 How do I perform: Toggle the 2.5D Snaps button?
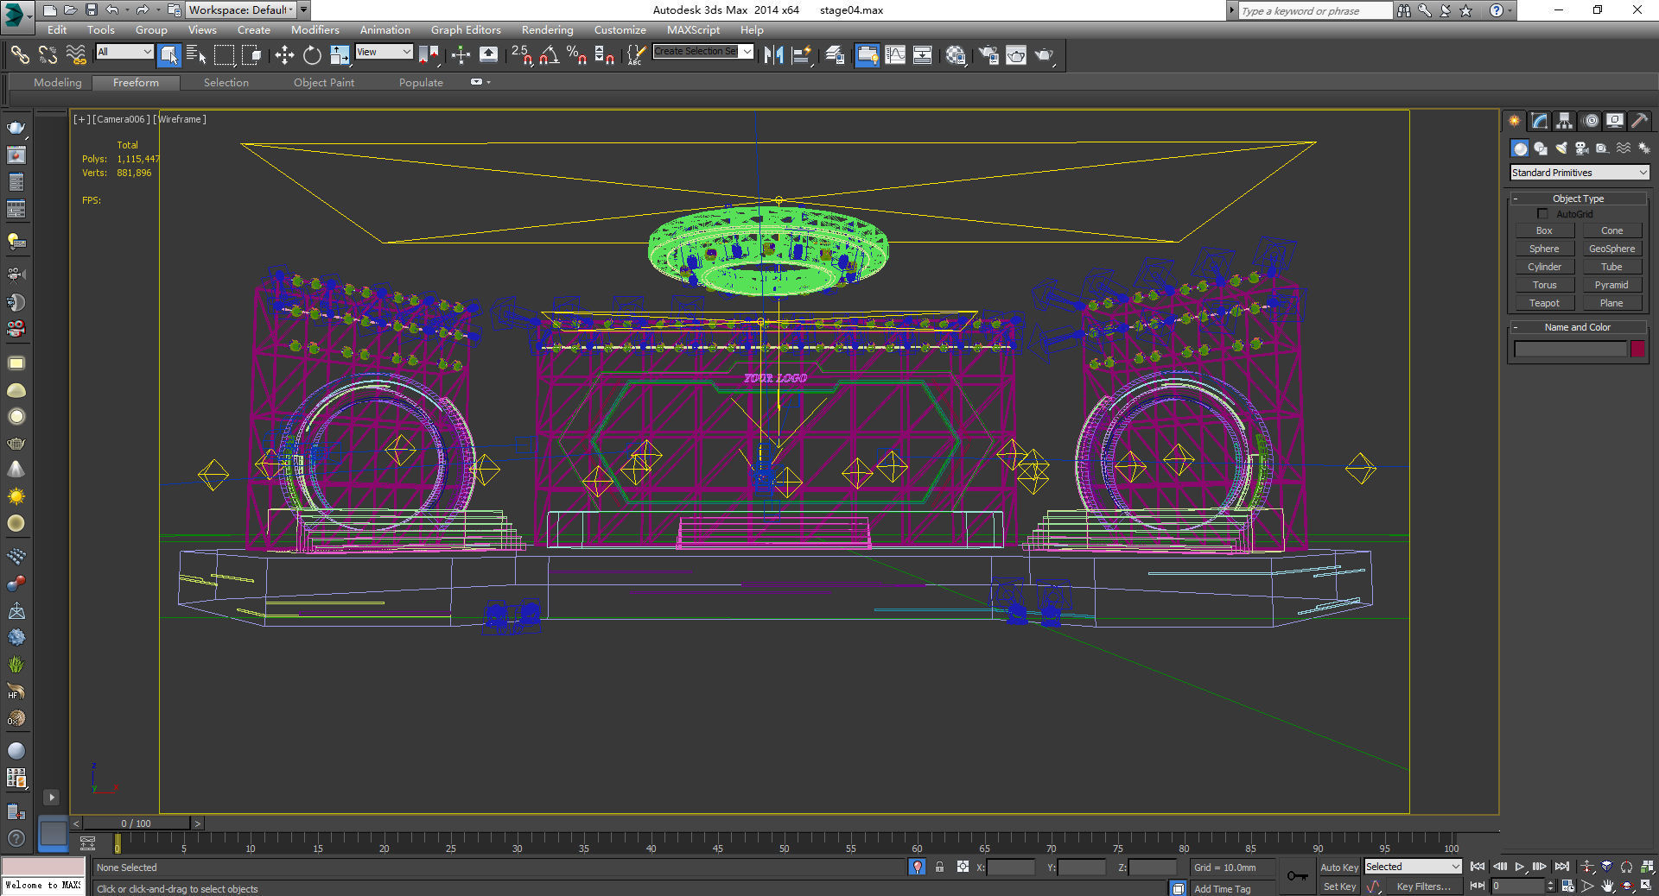521,55
